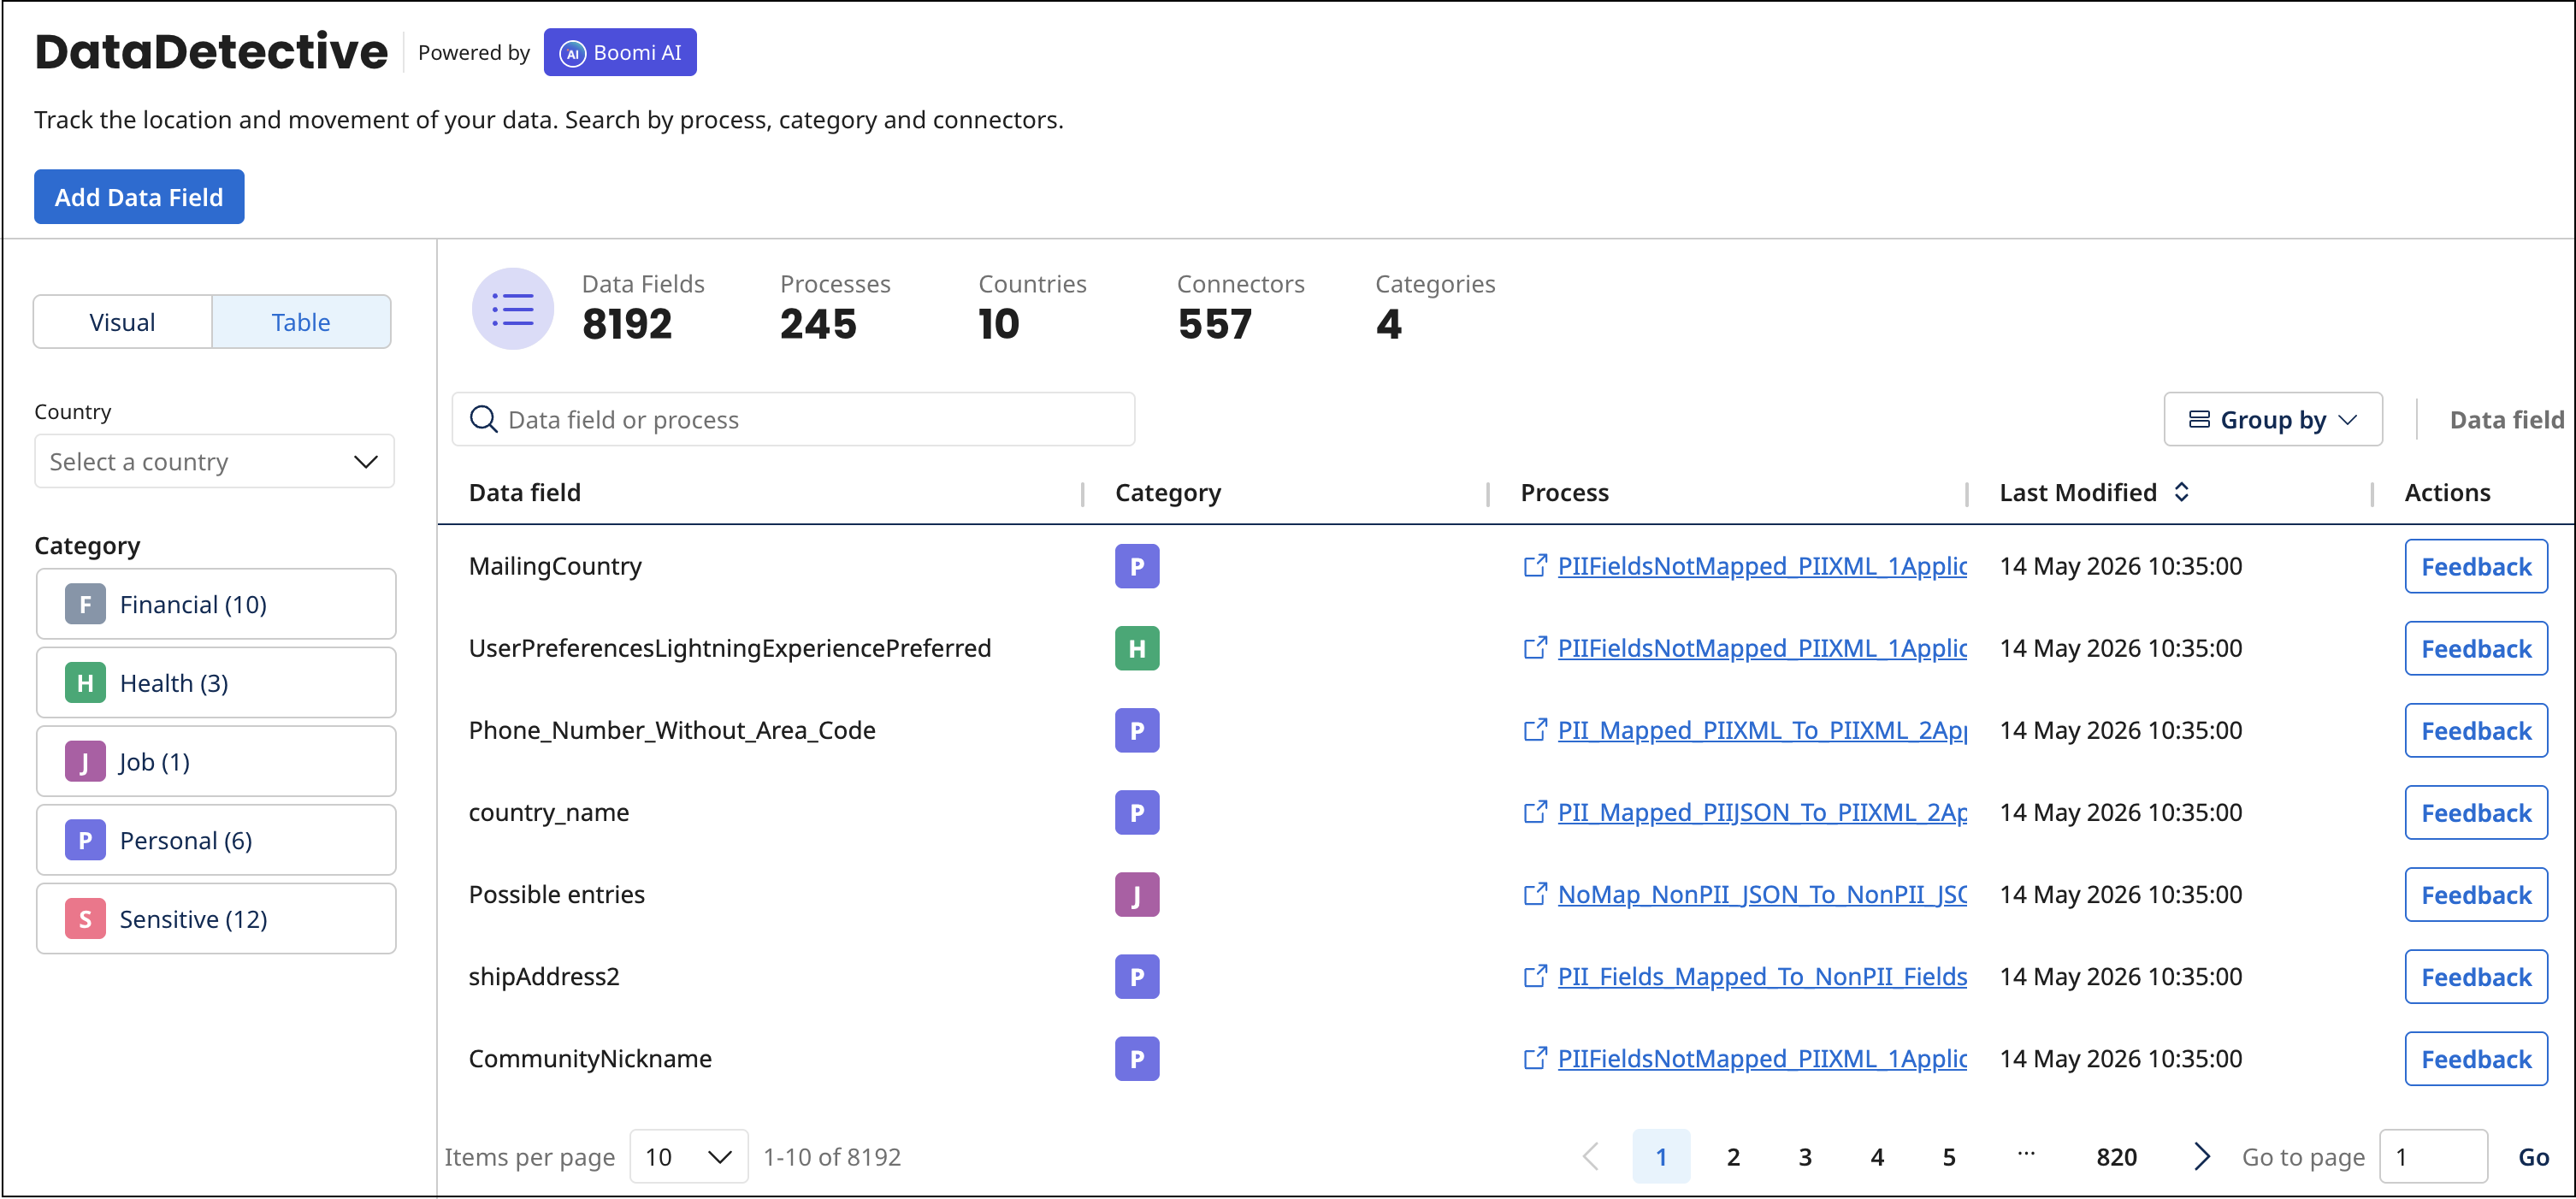Open the PII_Mapped_PIIXML_To_PIIXML process link
Image resolution: width=2576 pixels, height=1199 pixels.
click(1762, 730)
